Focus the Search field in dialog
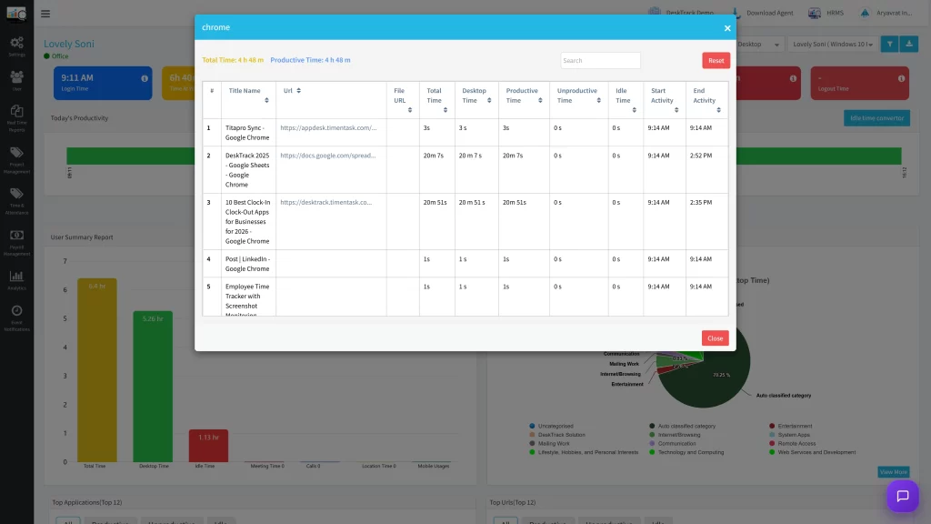Screen dimensions: 931x524 point(600,60)
